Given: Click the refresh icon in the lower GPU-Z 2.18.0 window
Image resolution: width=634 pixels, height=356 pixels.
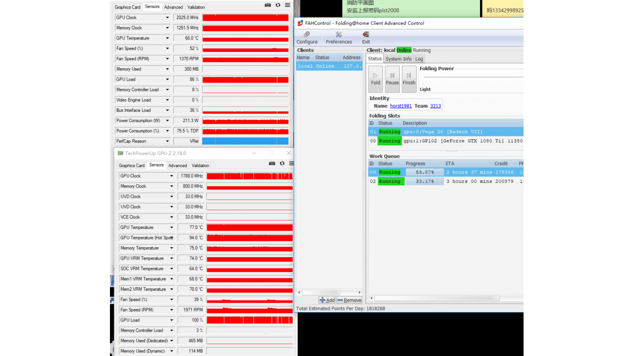Looking at the screenshot, I should click(x=282, y=163).
